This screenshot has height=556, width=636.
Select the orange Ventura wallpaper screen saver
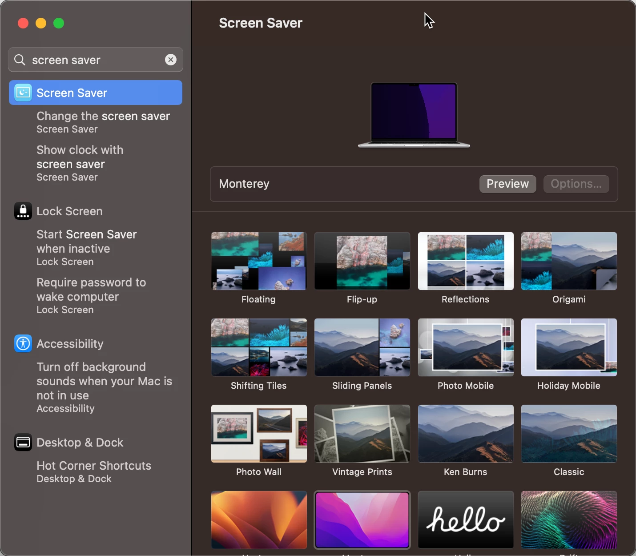tap(259, 520)
